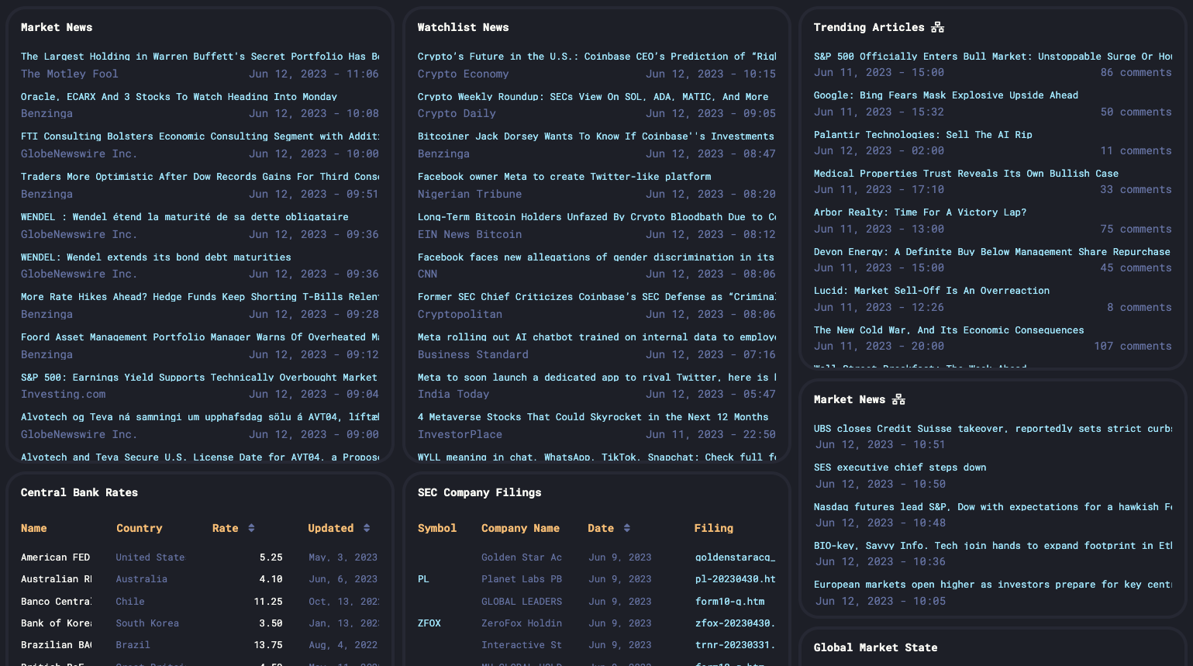Select the American FED row name

pyautogui.click(x=56, y=557)
